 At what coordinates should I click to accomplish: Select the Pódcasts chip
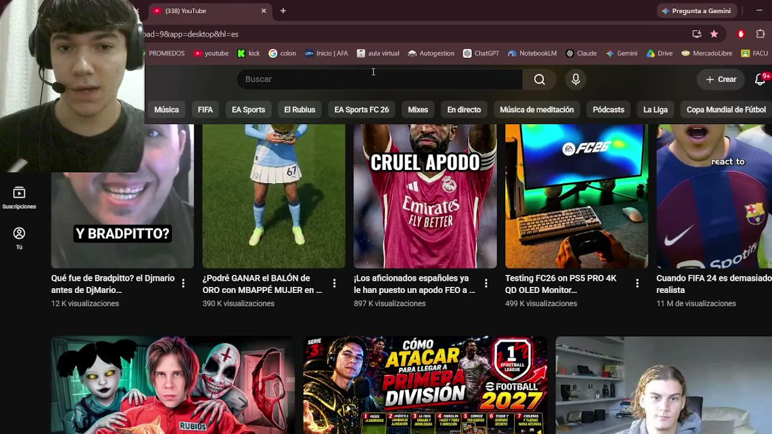[609, 110]
